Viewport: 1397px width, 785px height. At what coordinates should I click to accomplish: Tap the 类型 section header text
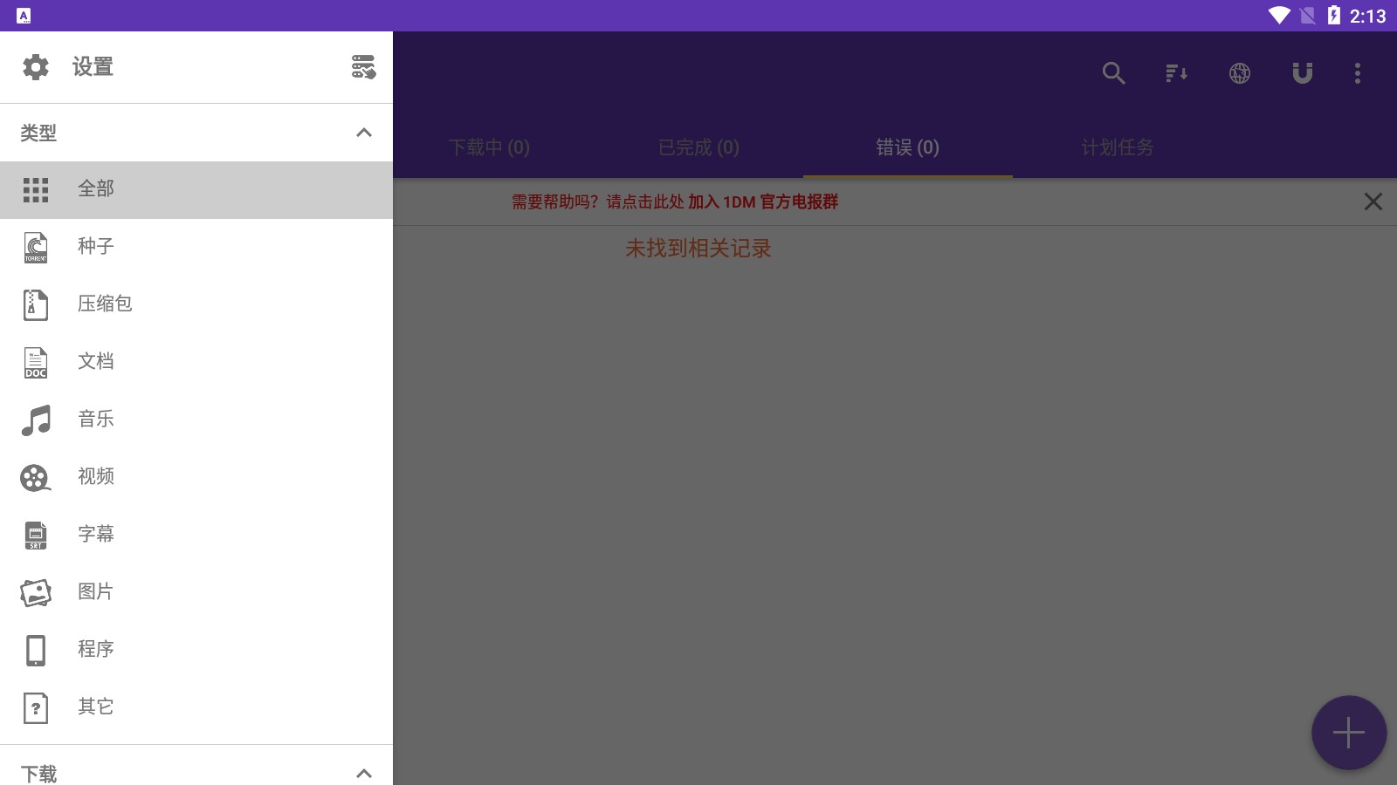tap(38, 133)
